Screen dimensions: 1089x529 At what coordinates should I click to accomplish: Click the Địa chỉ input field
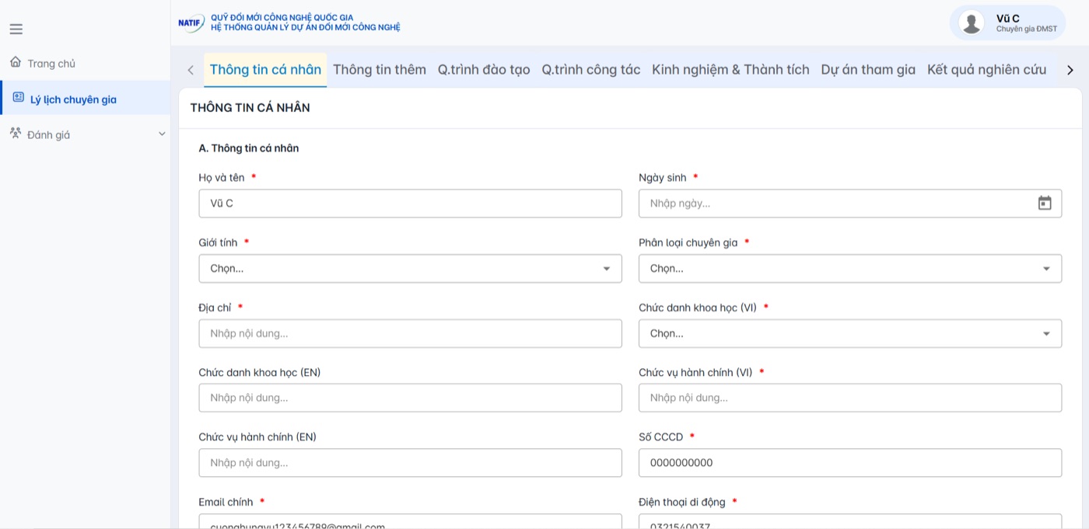tap(410, 333)
